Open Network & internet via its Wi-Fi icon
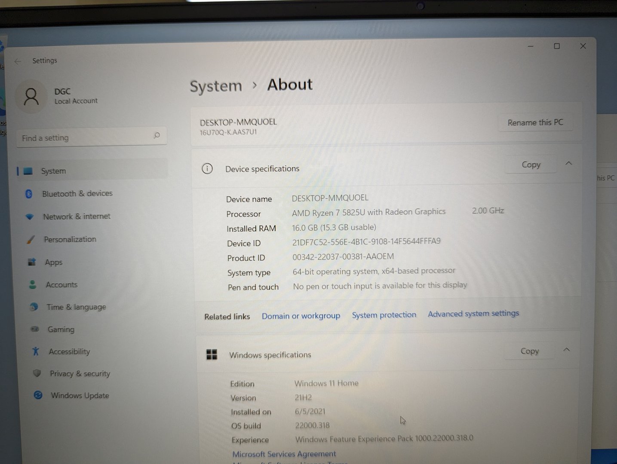This screenshot has width=617, height=464. pyautogui.click(x=30, y=217)
